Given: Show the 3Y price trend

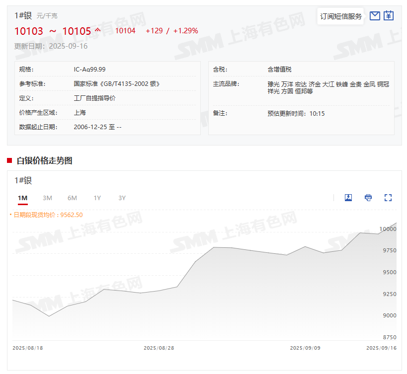Looking at the screenshot, I should (122, 198).
